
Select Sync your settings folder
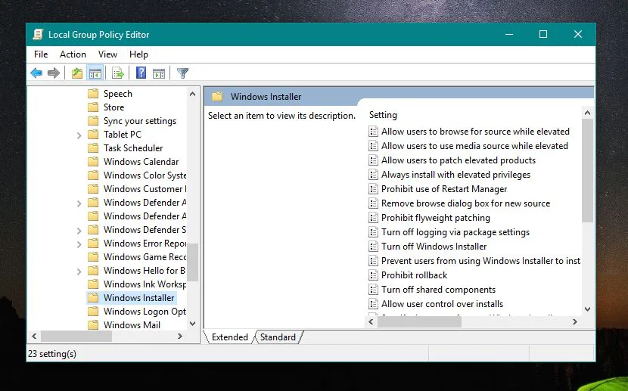pyautogui.click(x=140, y=121)
